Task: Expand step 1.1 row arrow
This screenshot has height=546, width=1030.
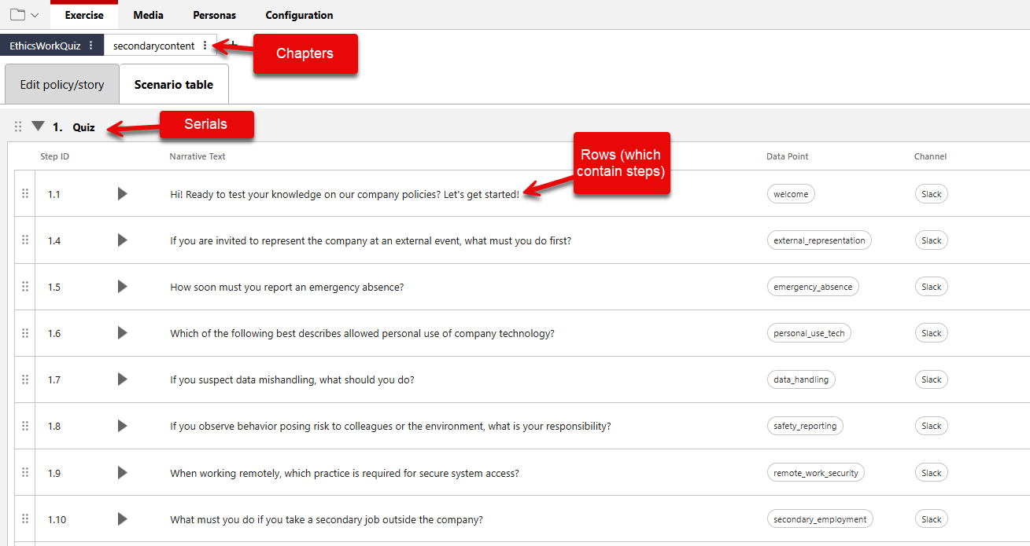Action: pos(122,194)
